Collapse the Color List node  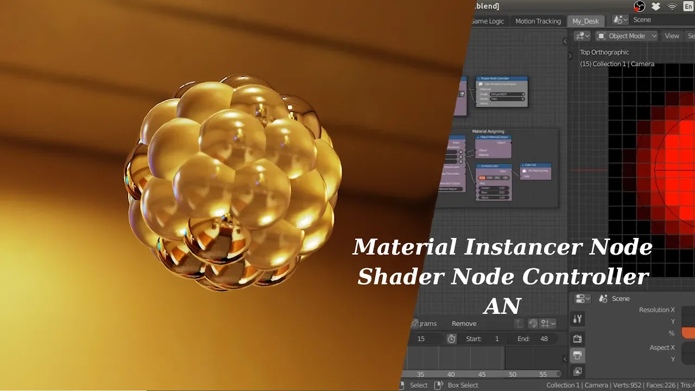pyautogui.click(x=523, y=165)
